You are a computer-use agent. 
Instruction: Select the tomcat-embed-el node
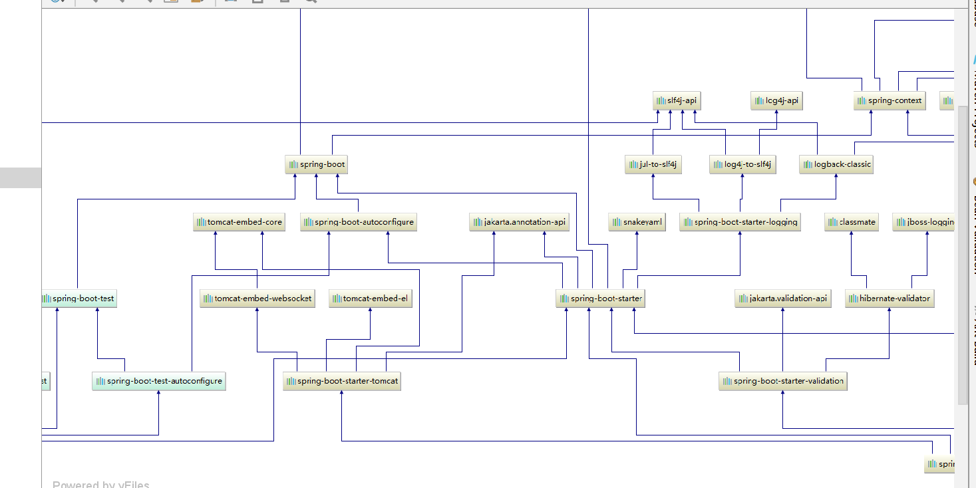[371, 299]
